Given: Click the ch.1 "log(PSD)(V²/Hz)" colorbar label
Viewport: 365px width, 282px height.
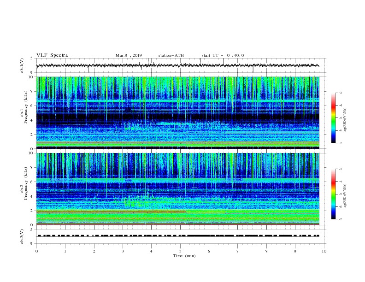Looking at the screenshot, I should click(x=345, y=120).
